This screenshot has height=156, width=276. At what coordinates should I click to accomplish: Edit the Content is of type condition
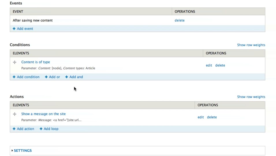click(x=209, y=66)
